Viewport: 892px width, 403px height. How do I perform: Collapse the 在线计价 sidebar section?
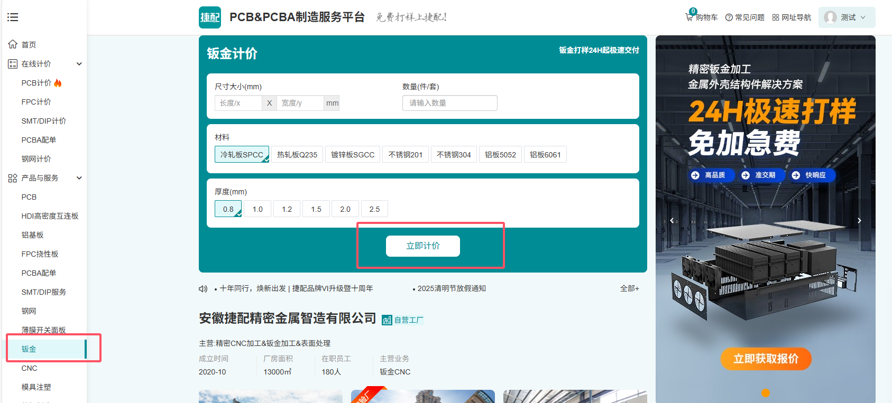click(x=79, y=64)
